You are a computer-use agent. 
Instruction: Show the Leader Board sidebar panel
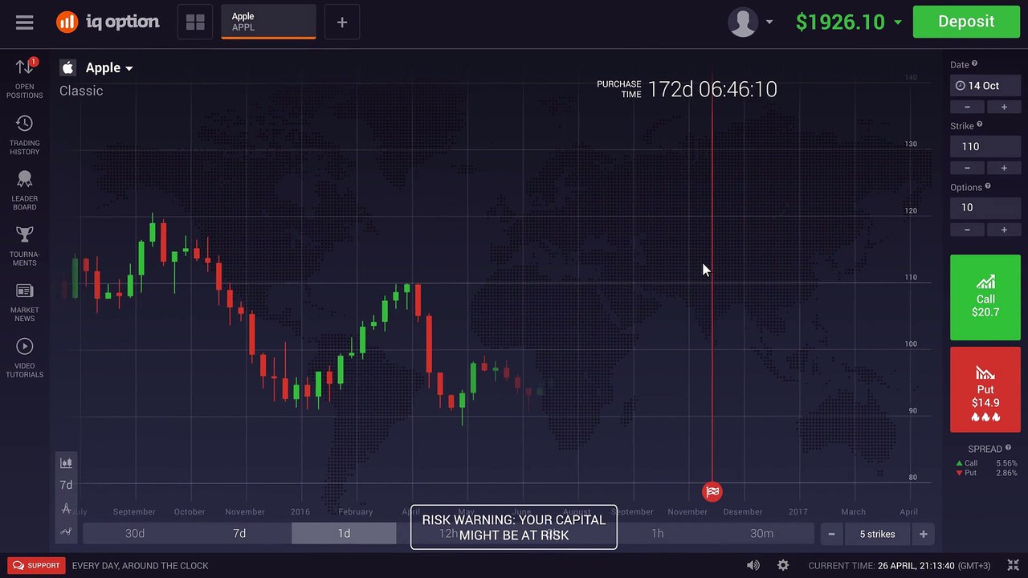click(25, 190)
